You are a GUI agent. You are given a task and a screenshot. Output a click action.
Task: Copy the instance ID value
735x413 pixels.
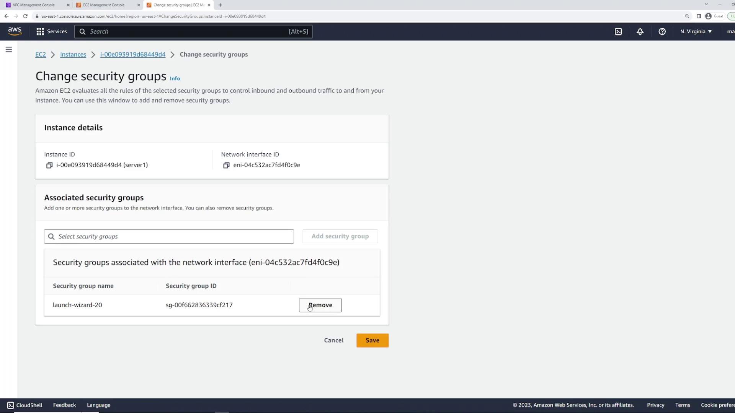pyautogui.click(x=49, y=165)
